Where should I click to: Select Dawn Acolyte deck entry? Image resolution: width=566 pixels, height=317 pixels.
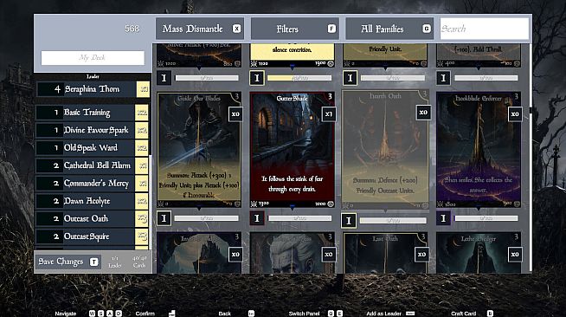tap(92, 201)
